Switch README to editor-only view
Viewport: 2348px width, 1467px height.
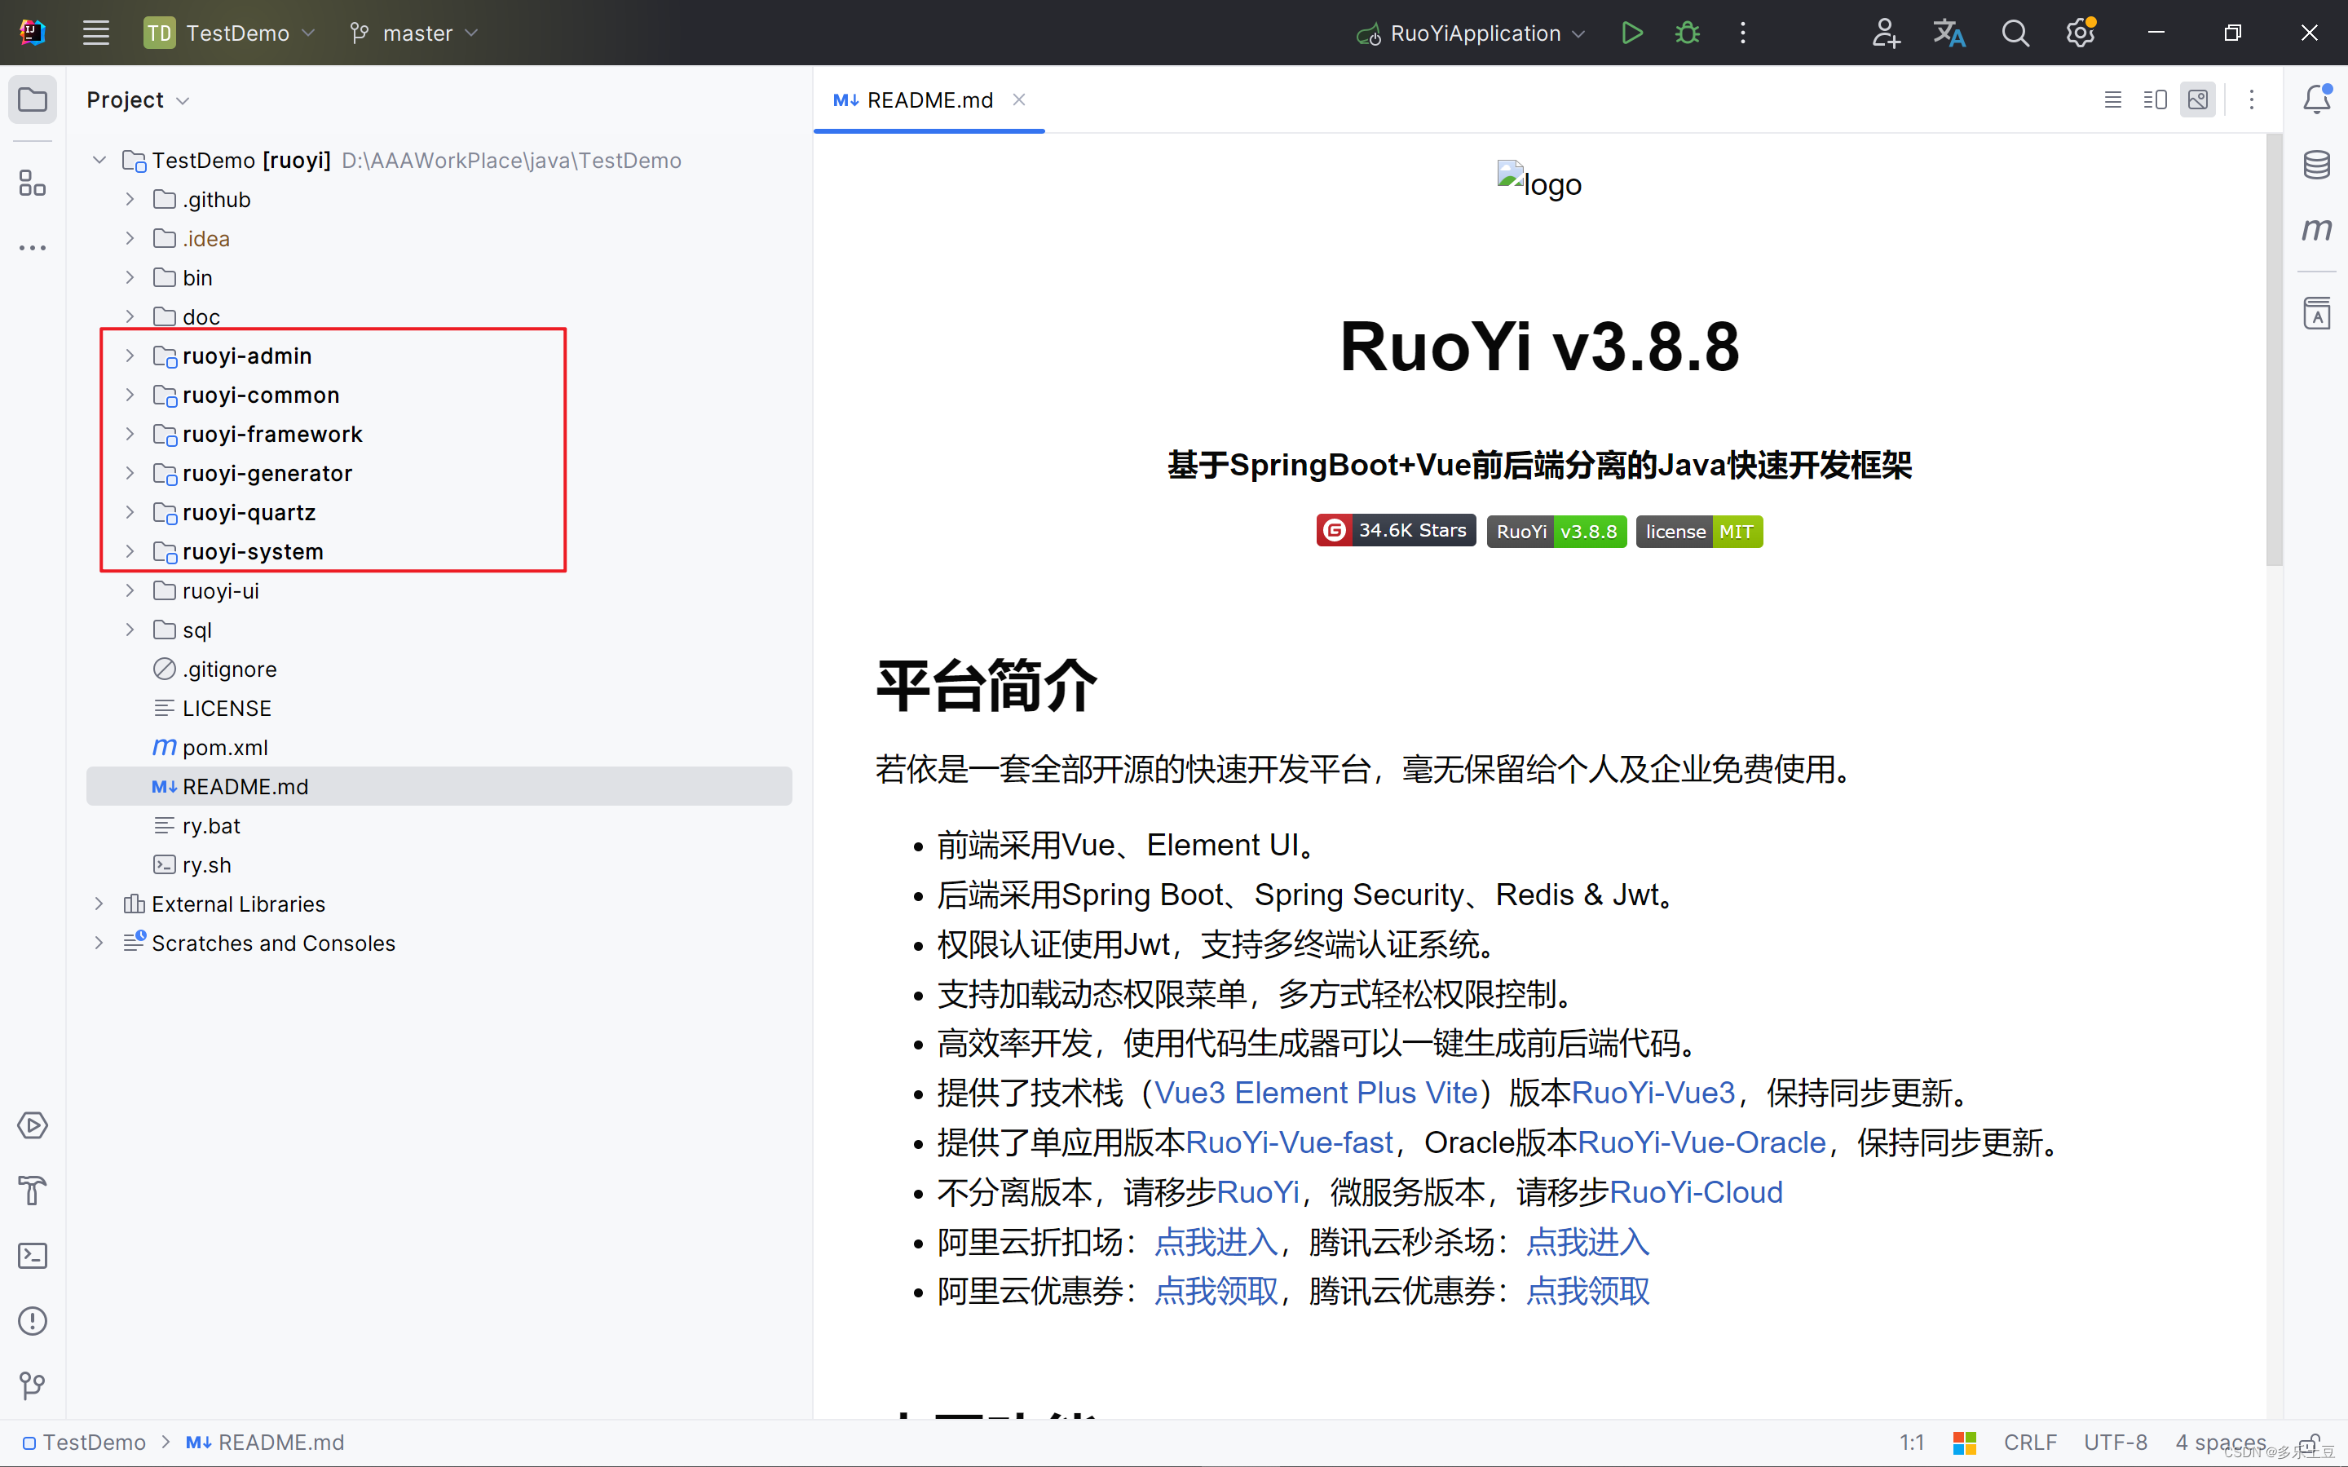pyautogui.click(x=2112, y=99)
